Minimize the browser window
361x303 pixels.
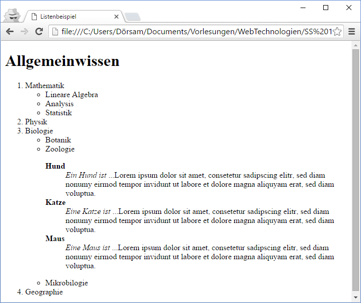[302, 8]
